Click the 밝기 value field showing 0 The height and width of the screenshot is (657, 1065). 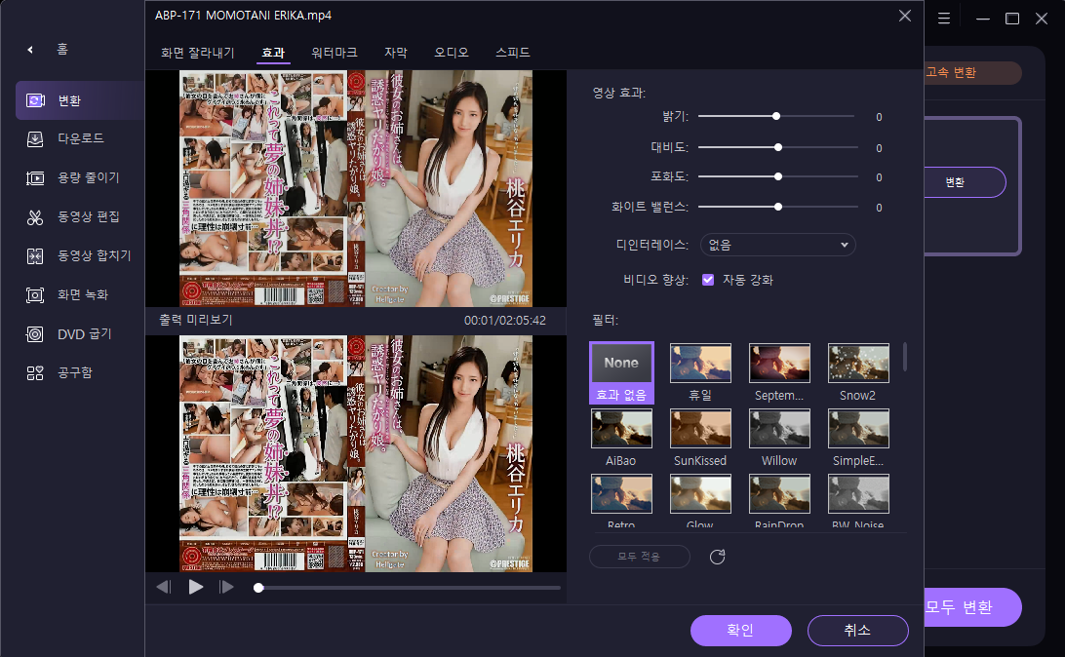click(x=879, y=117)
